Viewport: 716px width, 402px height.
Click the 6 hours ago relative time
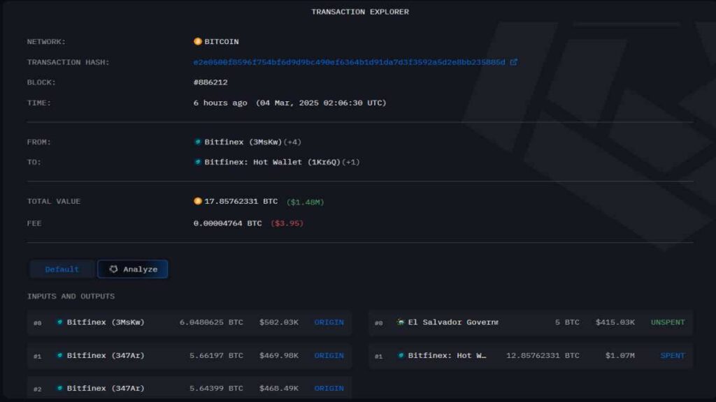click(220, 103)
